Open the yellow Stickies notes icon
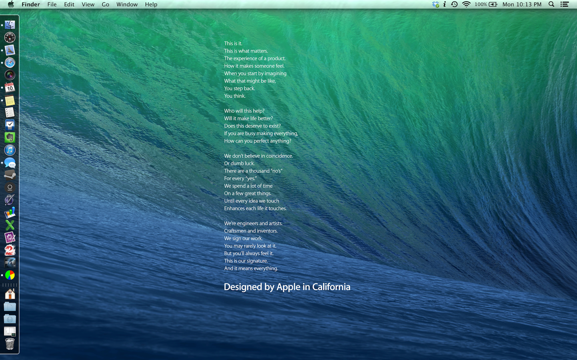The height and width of the screenshot is (360, 577). coord(10,100)
